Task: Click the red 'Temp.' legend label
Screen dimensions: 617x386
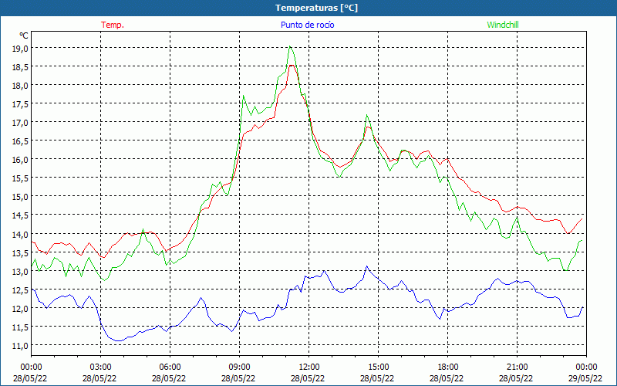Action: 113,25
